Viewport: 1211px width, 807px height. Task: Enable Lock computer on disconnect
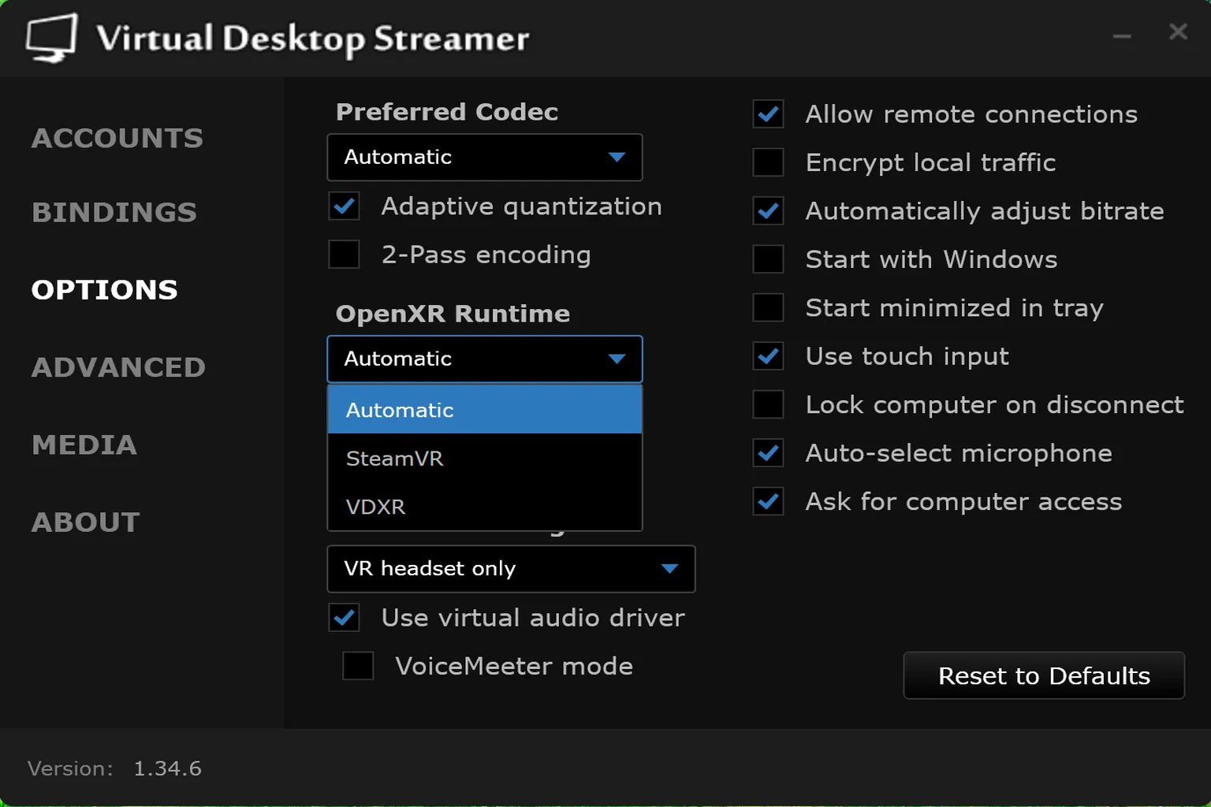pos(767,404)
